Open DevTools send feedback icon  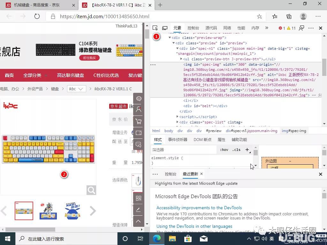(301, 28)
